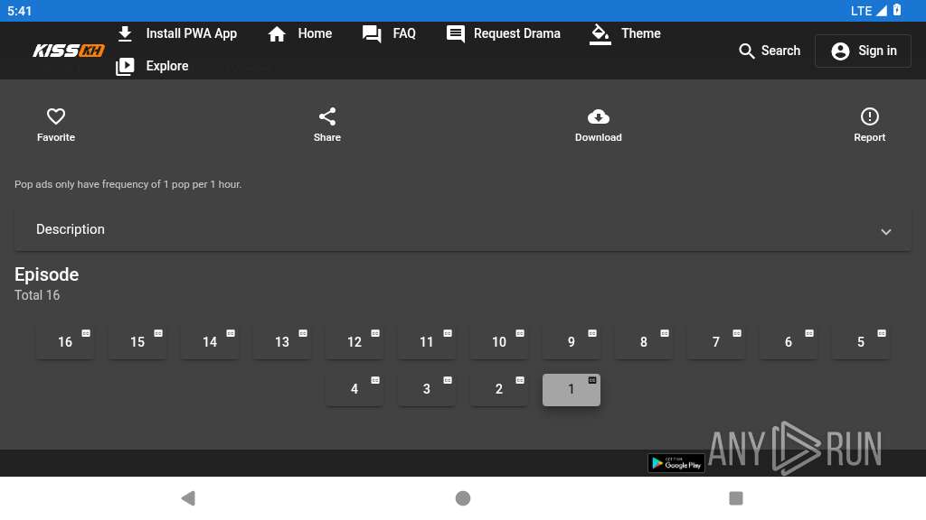Click the Theme paint bucket icon
The width and height of the screenshot is (926, 520).
(x=600, y=34)
